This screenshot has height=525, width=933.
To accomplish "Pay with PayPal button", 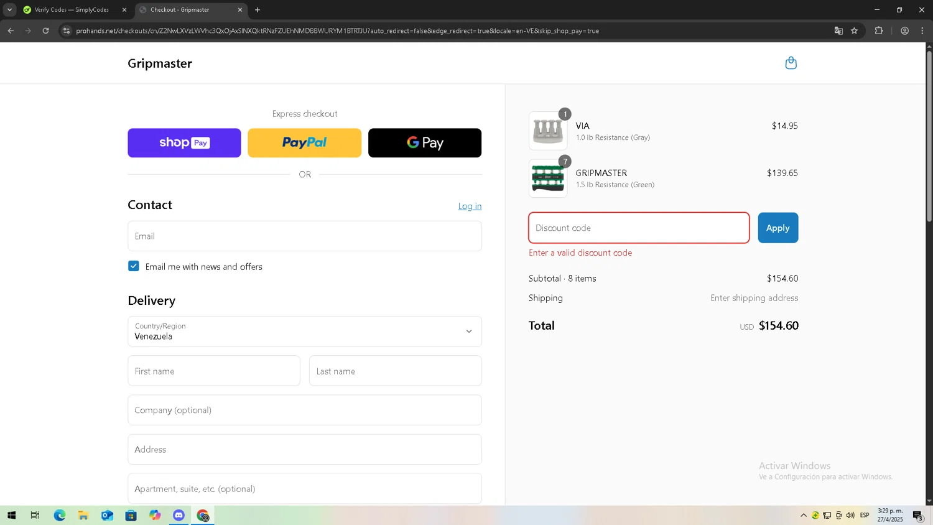I will point(304,142).
